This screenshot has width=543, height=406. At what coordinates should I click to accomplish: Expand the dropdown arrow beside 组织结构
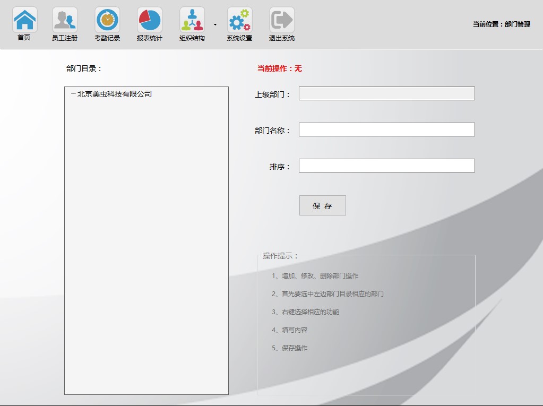click(215, 24)
